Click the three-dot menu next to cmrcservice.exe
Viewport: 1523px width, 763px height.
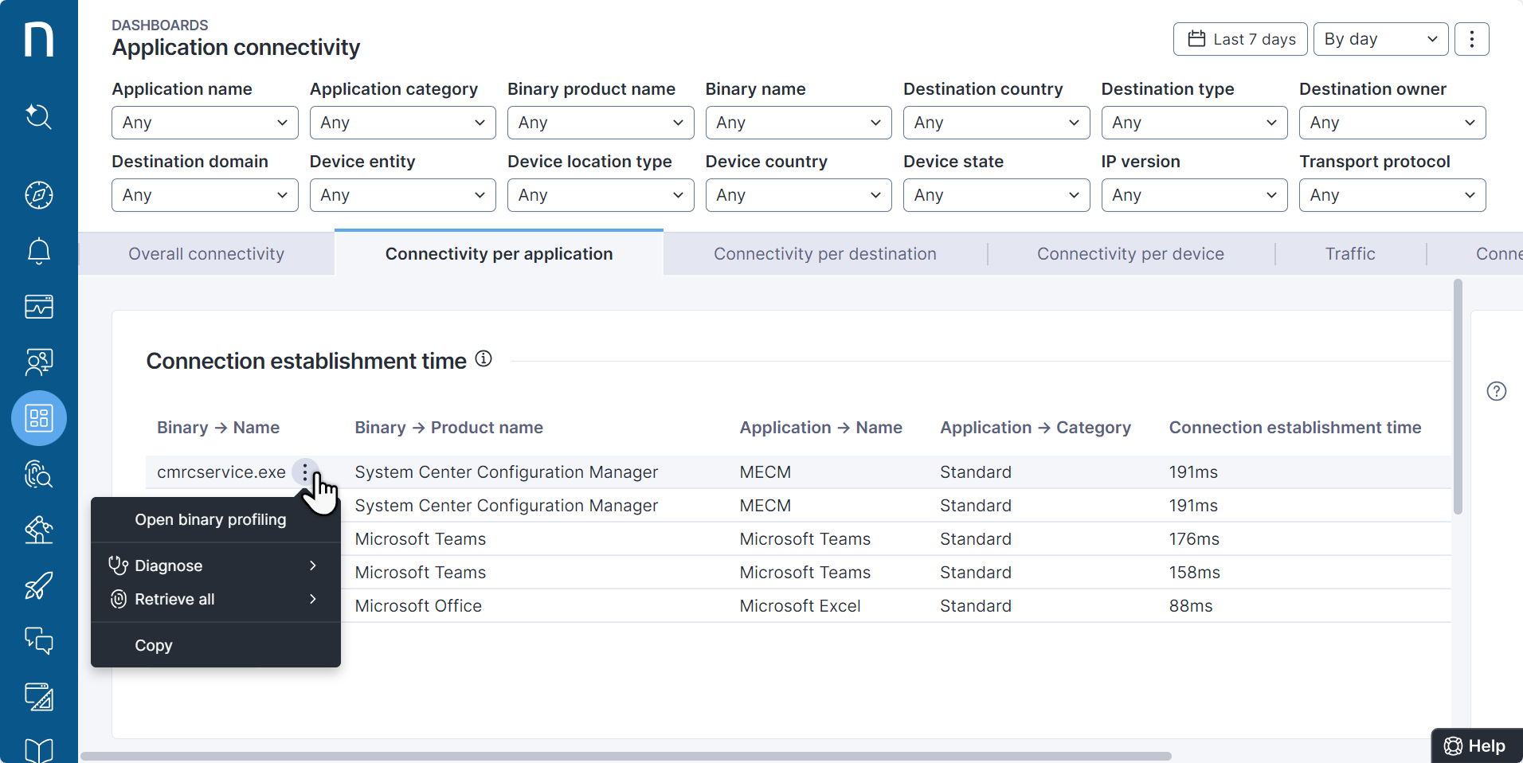coord(305,472)
